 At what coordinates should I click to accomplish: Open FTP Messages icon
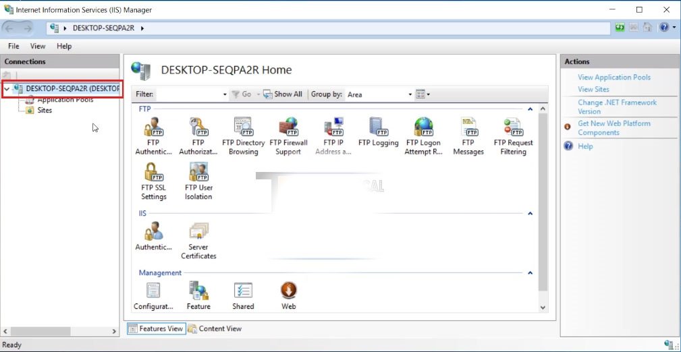(468, 136)
